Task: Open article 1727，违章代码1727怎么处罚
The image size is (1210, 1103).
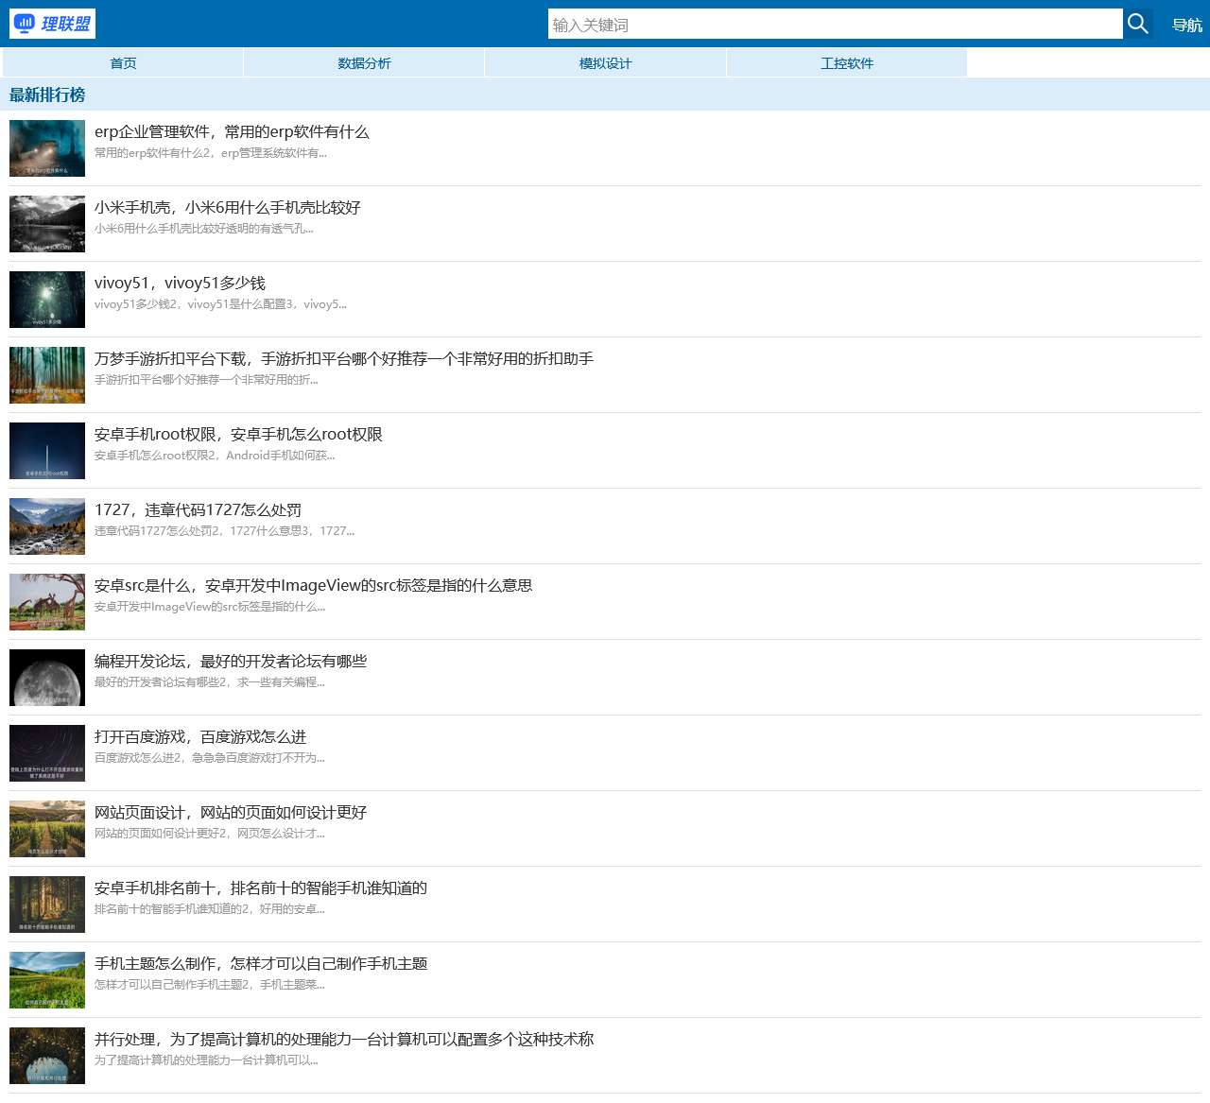Action: [198, 510]
